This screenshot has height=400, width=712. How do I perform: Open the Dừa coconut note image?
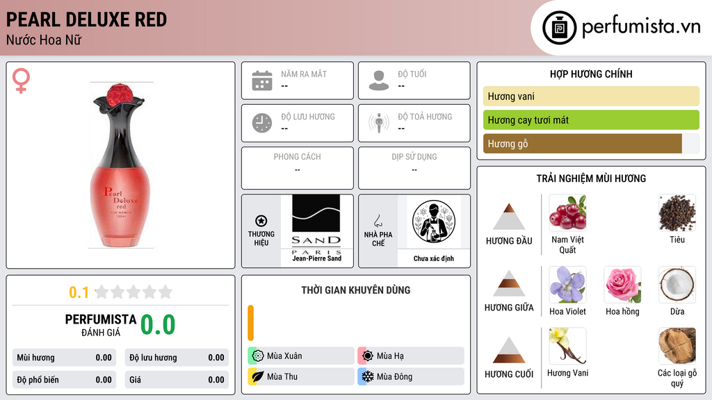point(677,284)
